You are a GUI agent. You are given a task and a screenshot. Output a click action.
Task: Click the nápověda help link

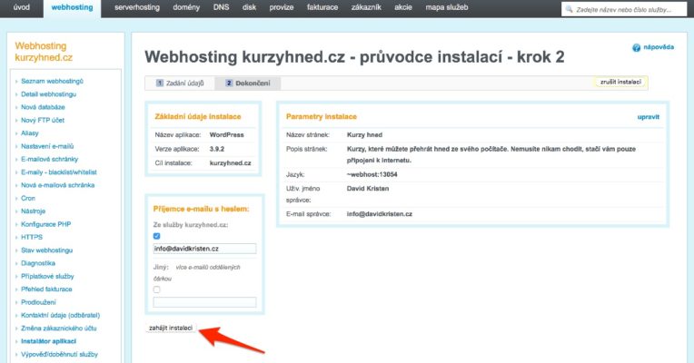(659, 47)
